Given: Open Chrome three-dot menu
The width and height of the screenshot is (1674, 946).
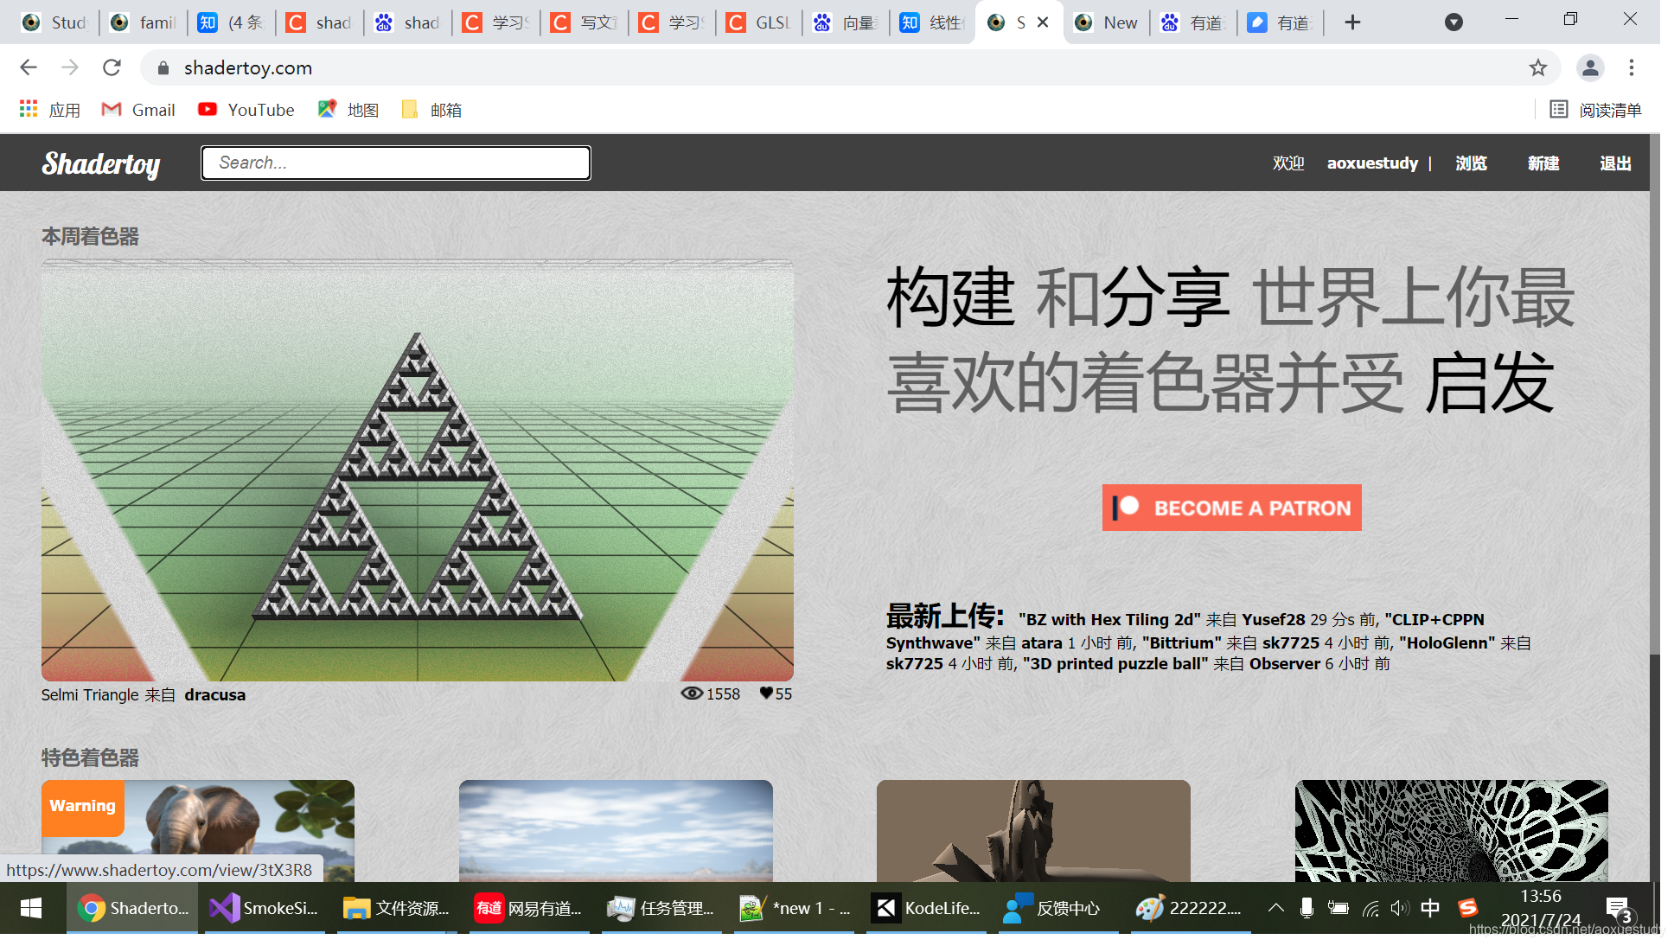Looking at the screenshot, I should coord(1631,67).
